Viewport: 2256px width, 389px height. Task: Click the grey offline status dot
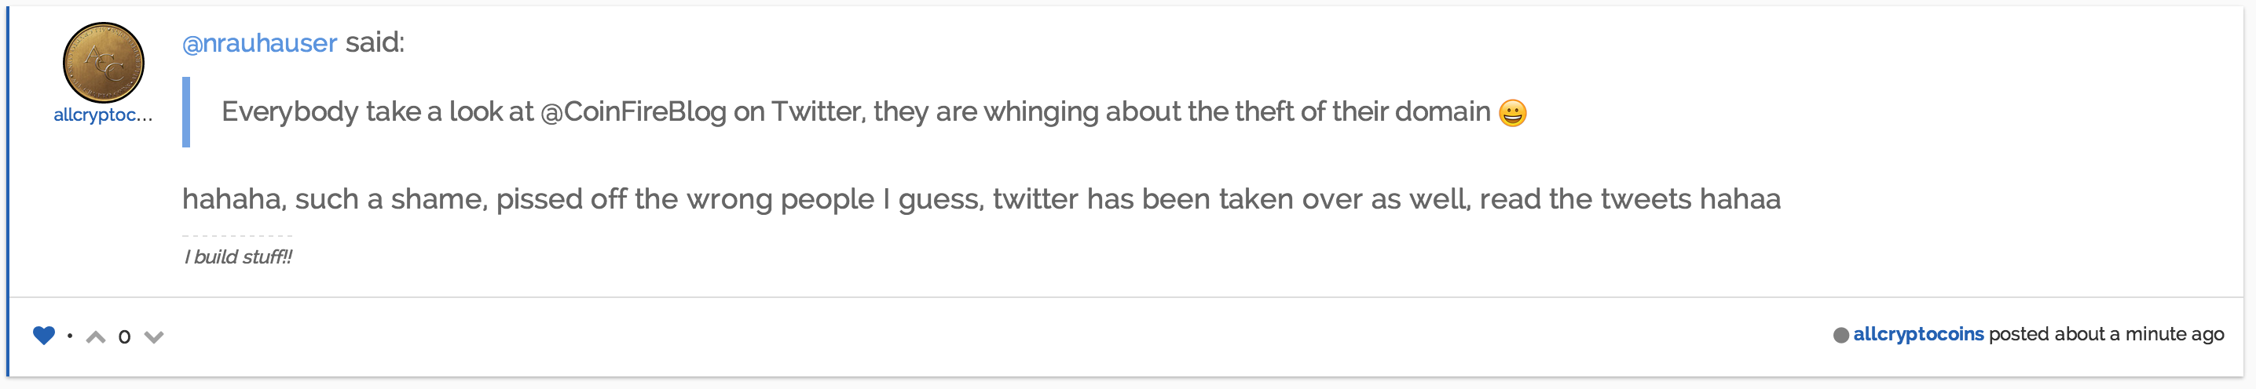pyautogui.click(x=1841, y=335)
